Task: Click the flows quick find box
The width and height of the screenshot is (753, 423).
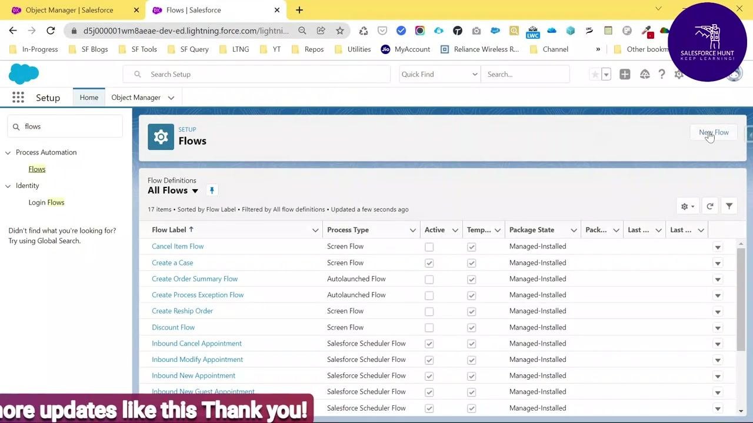Action: (x=65, y=126)
